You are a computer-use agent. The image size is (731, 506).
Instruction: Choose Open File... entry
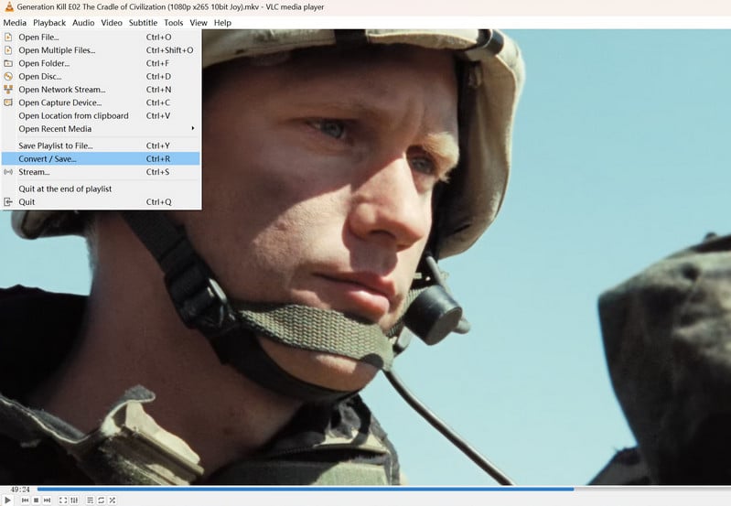pyautogui.click(x=101, y=37)
